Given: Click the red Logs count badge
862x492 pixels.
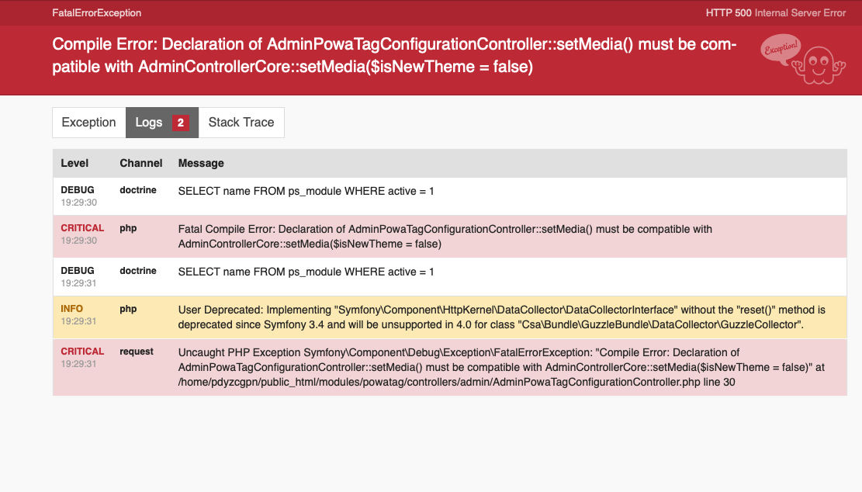Looking at the screenshot, I should (x=180, y=123).
